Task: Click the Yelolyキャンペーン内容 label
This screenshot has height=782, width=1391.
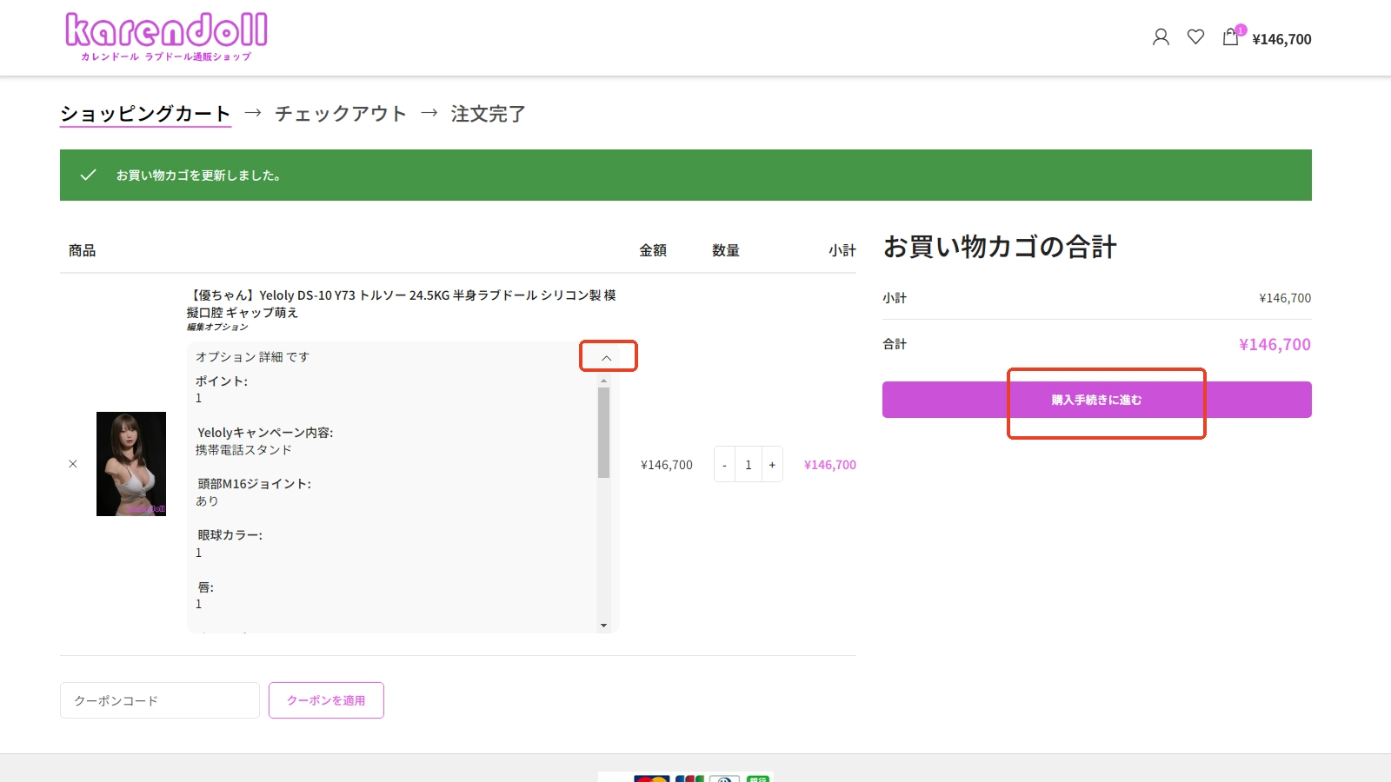Action: pos(265,433)
